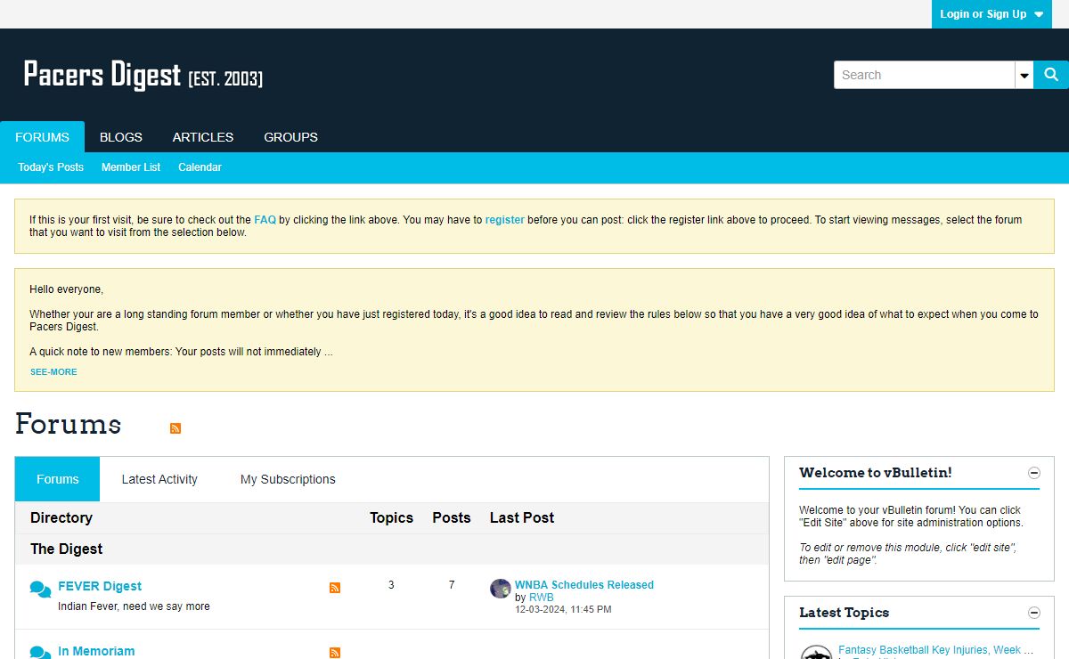Image resolution: width=1069 pixels, height=659 pixels.
Task: Collapse the Latest Topics module
Action: pos(1034,613)
